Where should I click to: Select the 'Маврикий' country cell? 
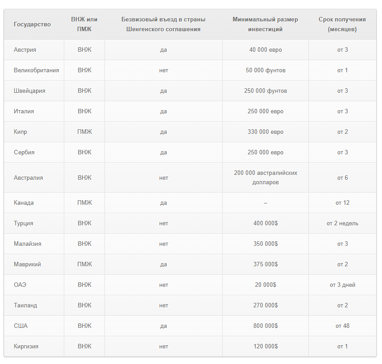27,265
